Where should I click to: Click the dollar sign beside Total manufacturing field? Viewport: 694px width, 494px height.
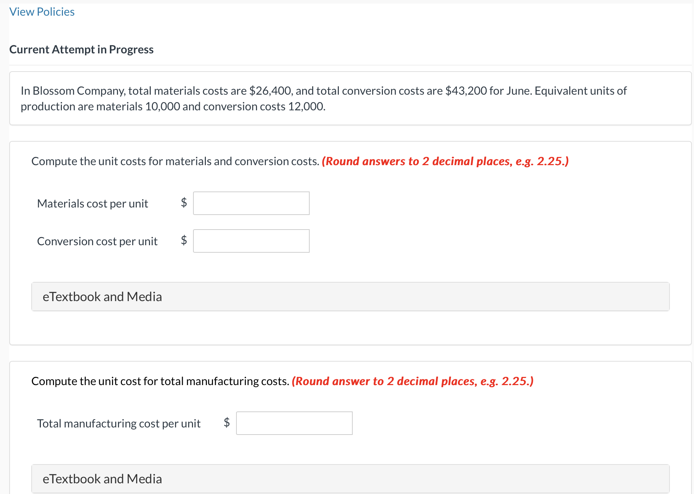pos(226,422)
